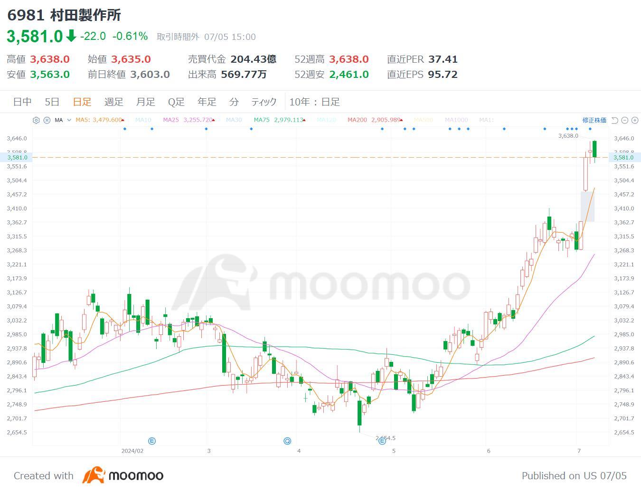Click the moomoo logo in footer
Screen dimensions: 641x493
tap(123, 475)
